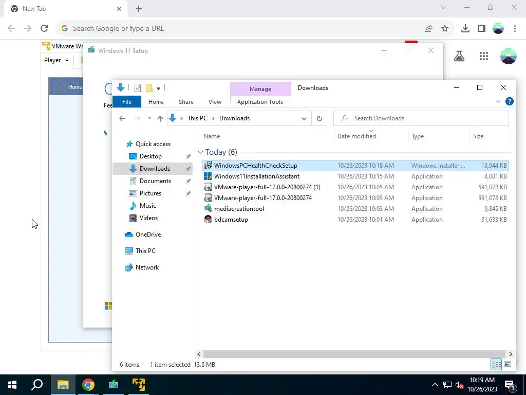Open recent locations dropdown arrow

tap(149, 118)
